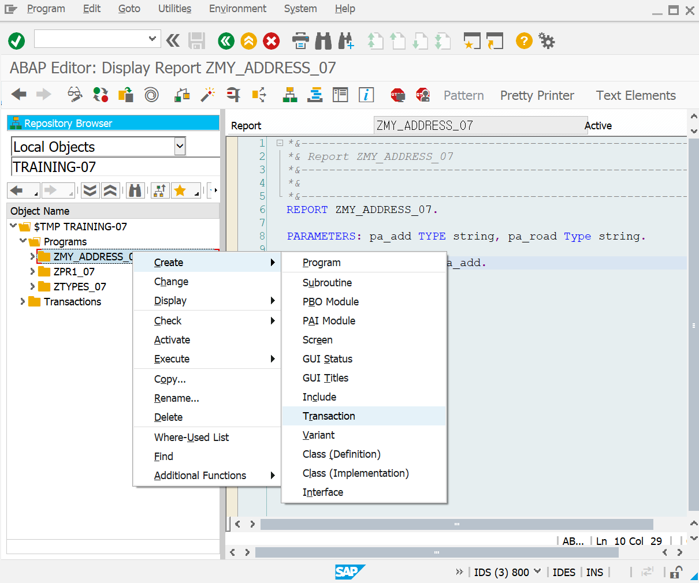
Task: Open the command field dropdown arrow
Action: [x=152, y=39]
